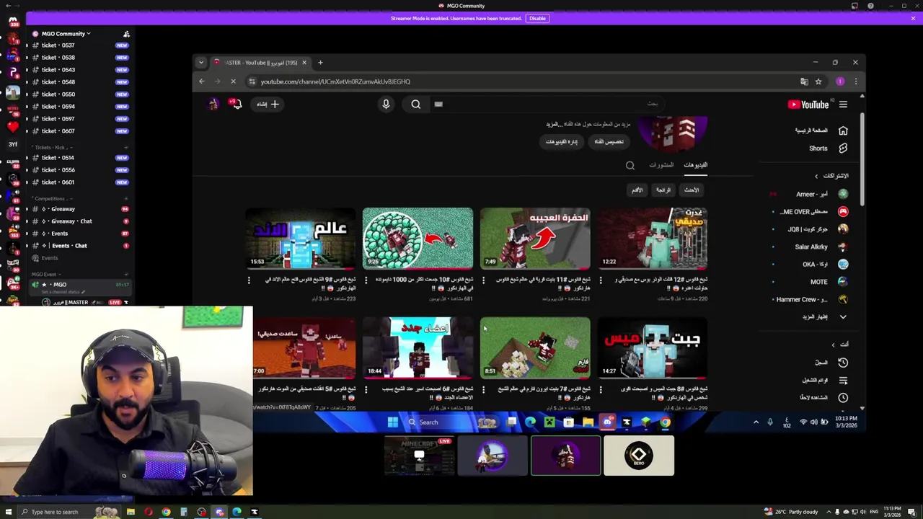Switch to the Posts channel tab
This screenshot has width=923, height=519.
coord(661,165)
